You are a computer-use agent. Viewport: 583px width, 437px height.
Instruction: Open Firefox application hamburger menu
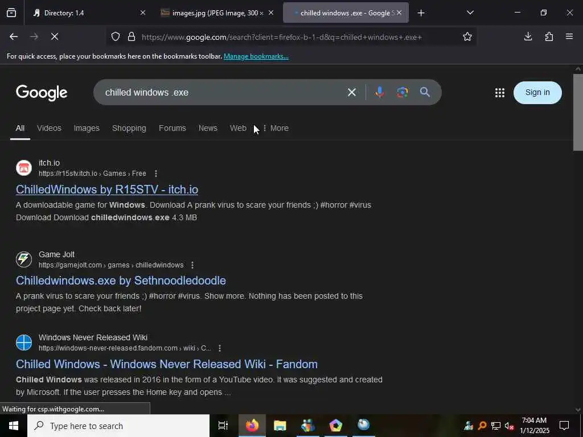[x=569, y=36]
